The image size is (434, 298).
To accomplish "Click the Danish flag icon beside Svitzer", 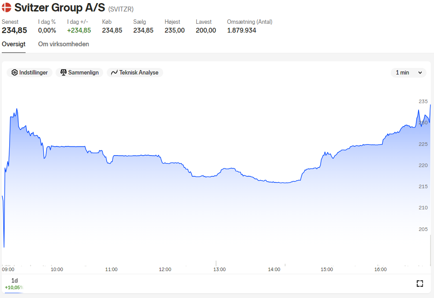I will tap(6, 7).
